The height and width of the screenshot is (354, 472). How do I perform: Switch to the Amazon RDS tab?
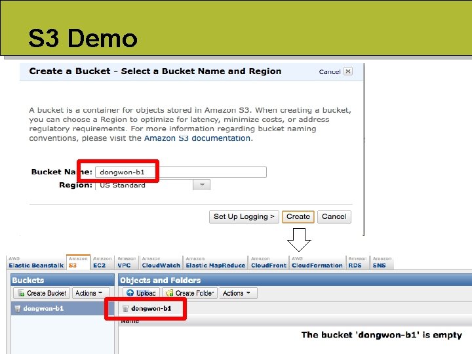pos(357,262)
